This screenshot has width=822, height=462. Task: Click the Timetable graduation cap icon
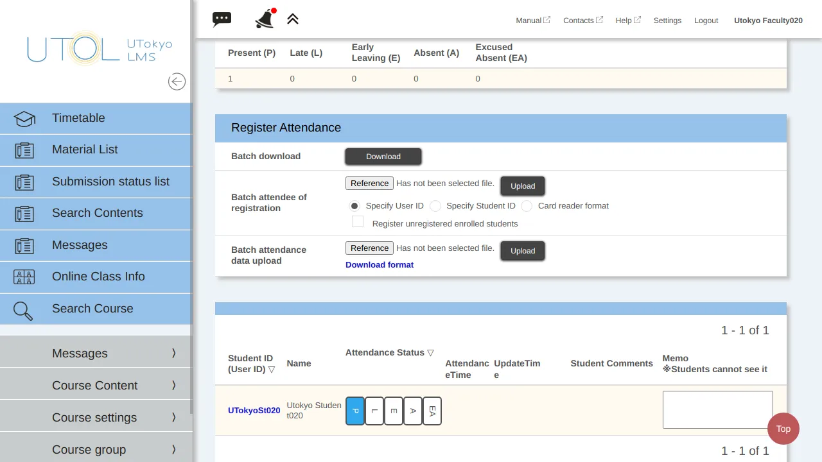click(x=24, y=119)
